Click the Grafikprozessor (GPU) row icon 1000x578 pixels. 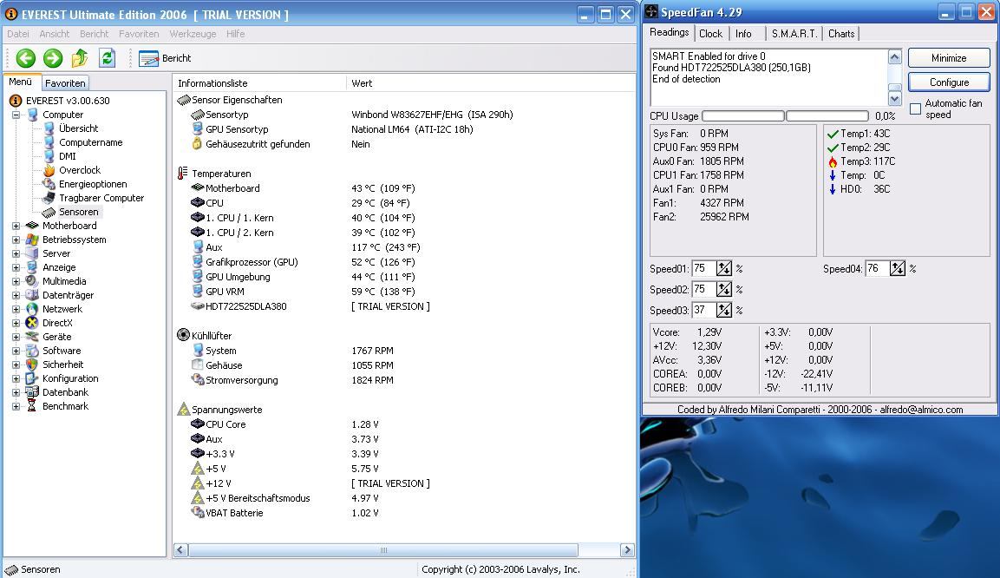point(198,262)
